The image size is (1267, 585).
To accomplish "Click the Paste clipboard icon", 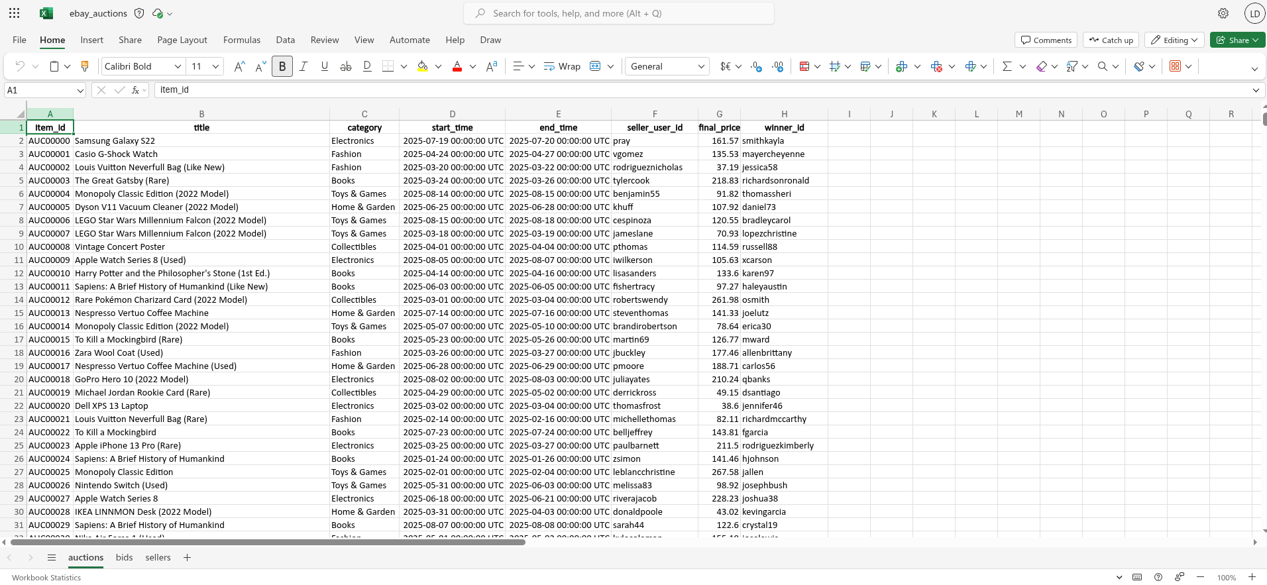I will 55,66.
